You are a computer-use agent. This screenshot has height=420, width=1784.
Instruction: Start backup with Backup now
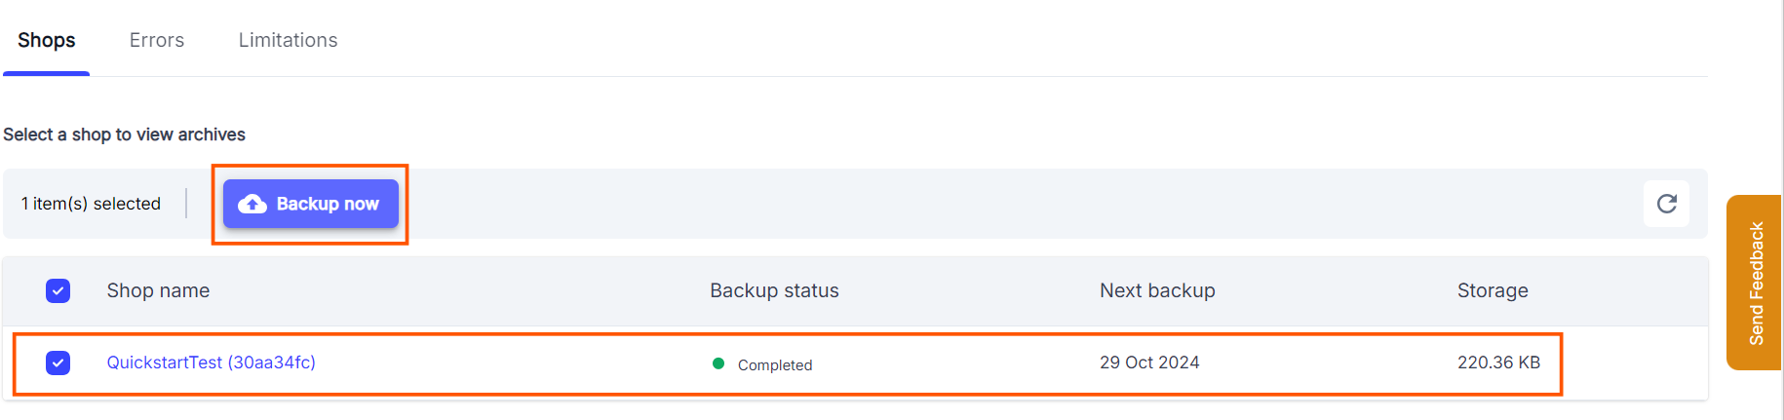pos(311,204)
